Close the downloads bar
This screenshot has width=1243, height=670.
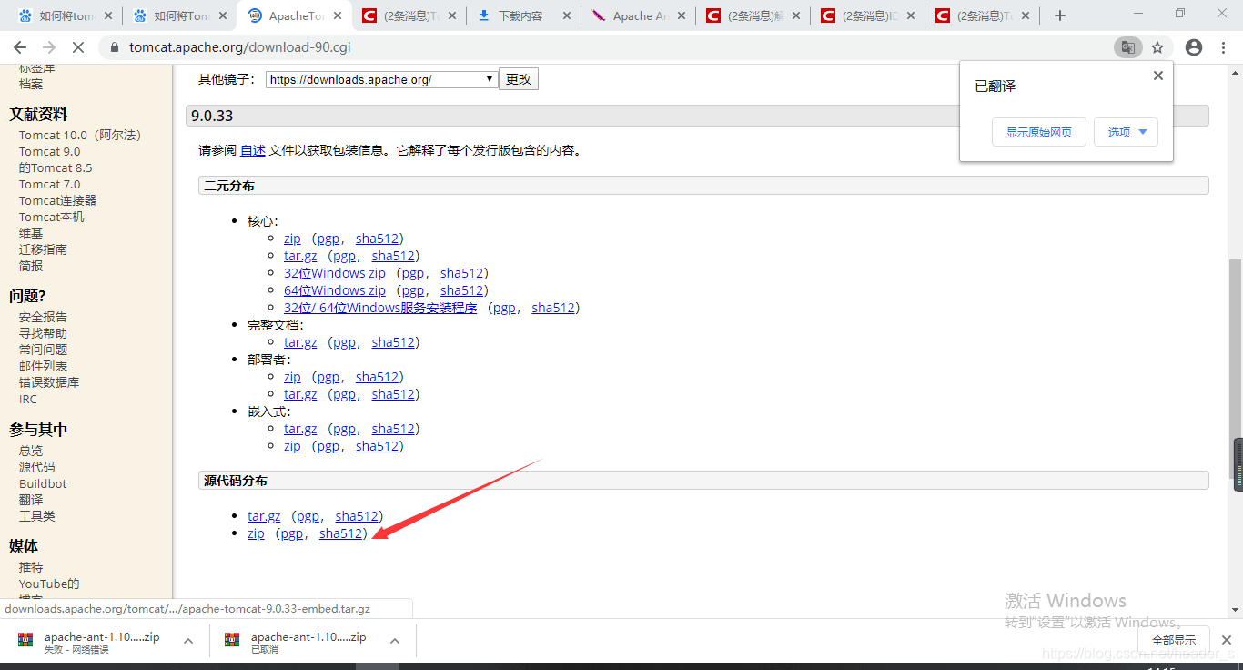[1227, 640]
